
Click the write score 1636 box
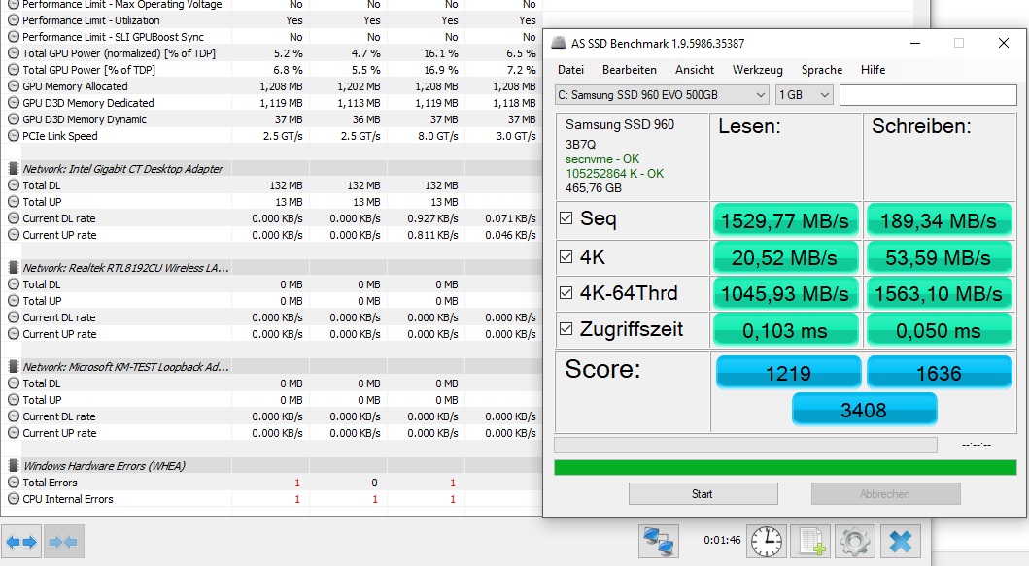click(x=939, y=373)
